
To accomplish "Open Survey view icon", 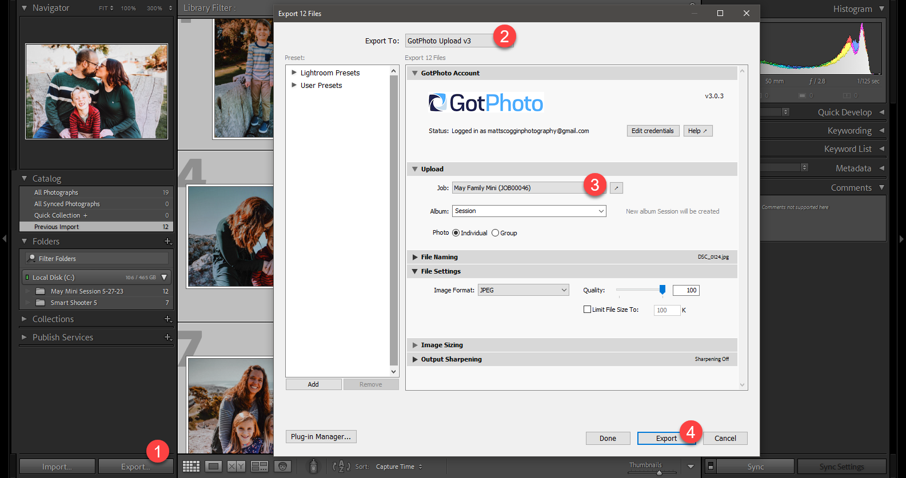I will pyautogui.click(x=260, y=467).
